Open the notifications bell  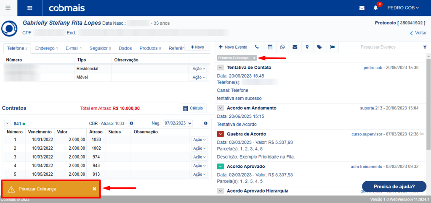point(375,8)
